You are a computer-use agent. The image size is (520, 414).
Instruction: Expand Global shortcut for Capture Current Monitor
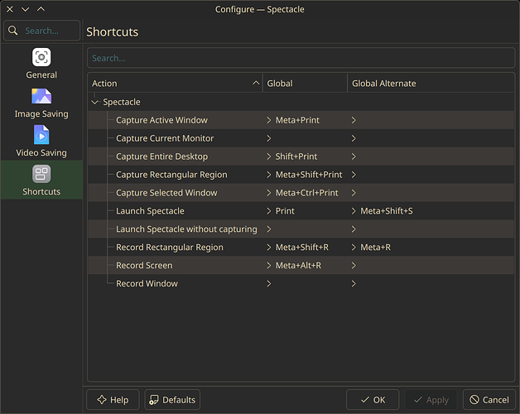(269, 138)
